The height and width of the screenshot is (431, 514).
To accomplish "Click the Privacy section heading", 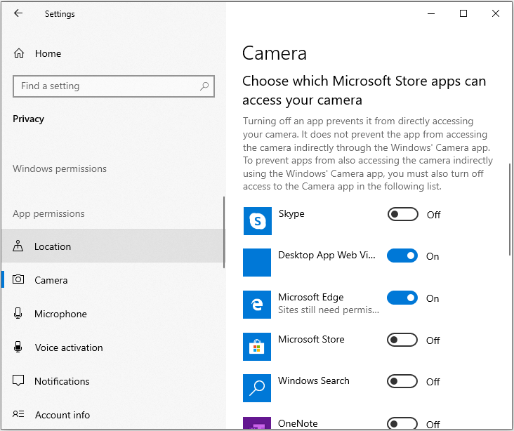I will point(28,119).
